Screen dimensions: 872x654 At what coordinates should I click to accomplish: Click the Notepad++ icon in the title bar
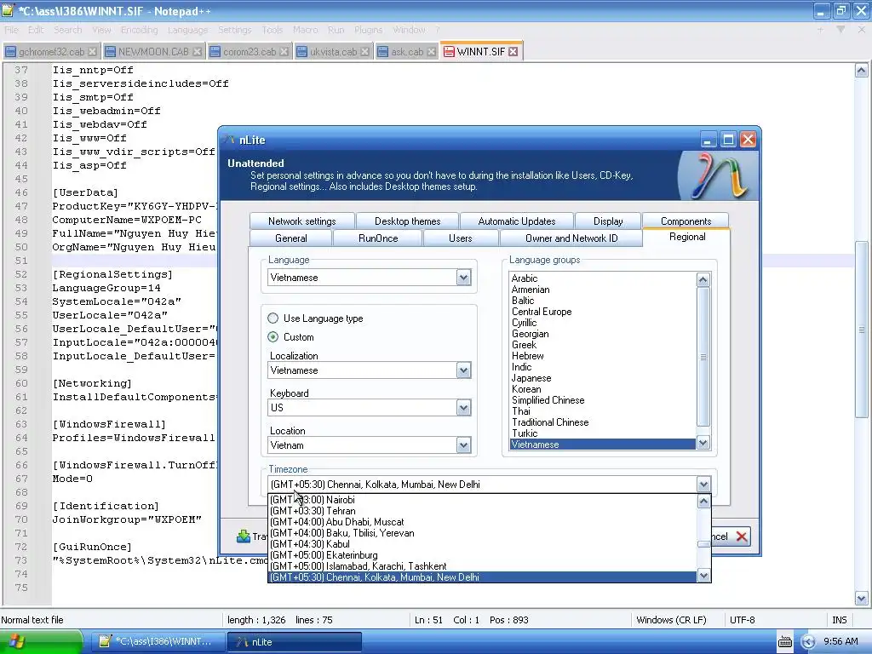(8, 10)
